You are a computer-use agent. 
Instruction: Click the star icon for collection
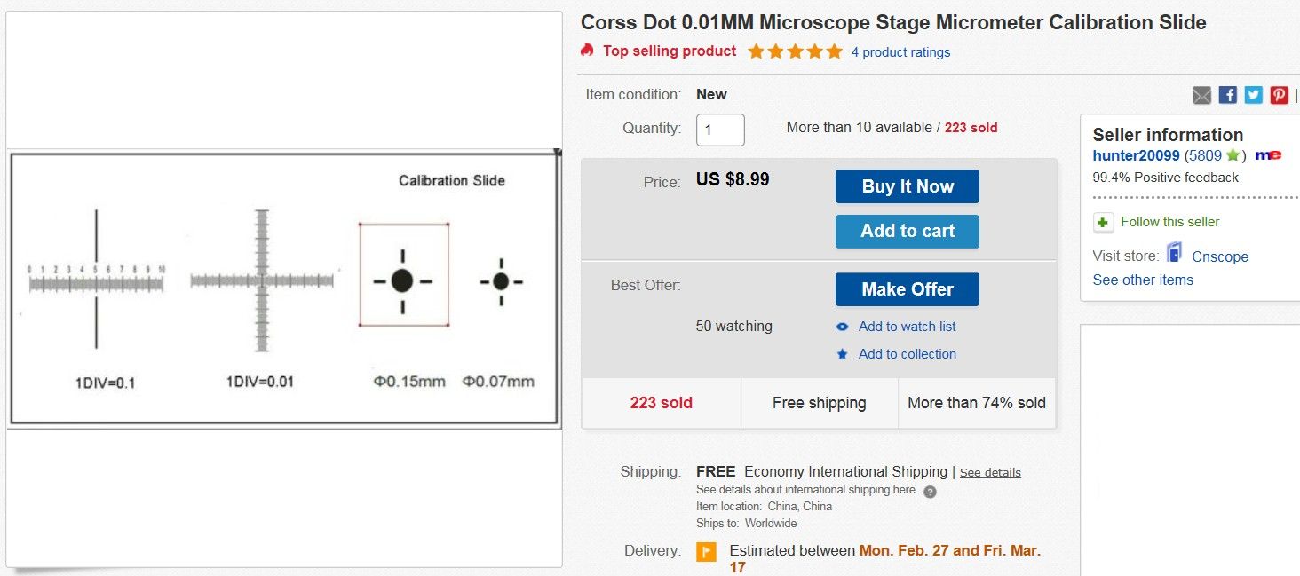pos(843,354)
